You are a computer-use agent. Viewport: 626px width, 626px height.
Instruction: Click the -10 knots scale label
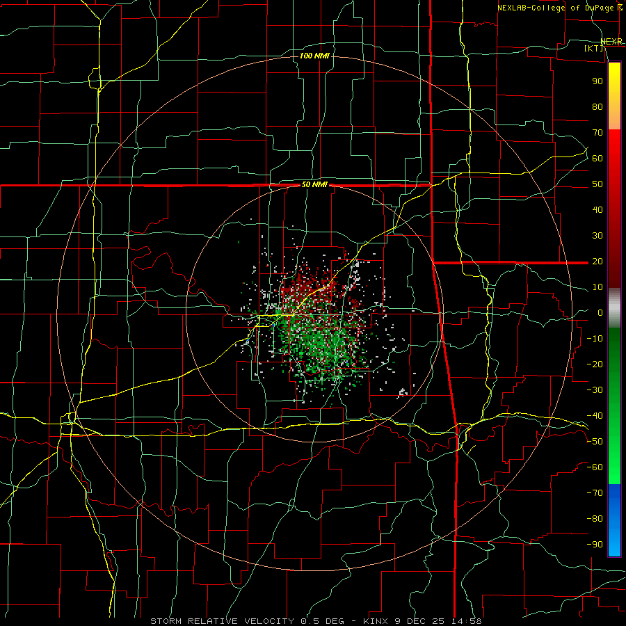[x=595, y=339]
